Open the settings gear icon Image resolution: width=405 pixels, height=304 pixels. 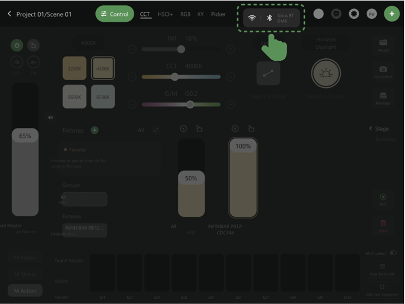pos(354,14)
